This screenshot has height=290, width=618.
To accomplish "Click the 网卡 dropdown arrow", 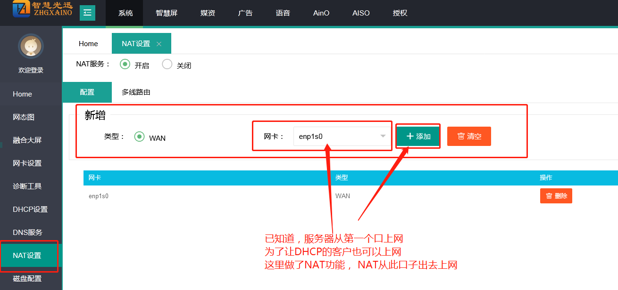I will coord(383,137).
